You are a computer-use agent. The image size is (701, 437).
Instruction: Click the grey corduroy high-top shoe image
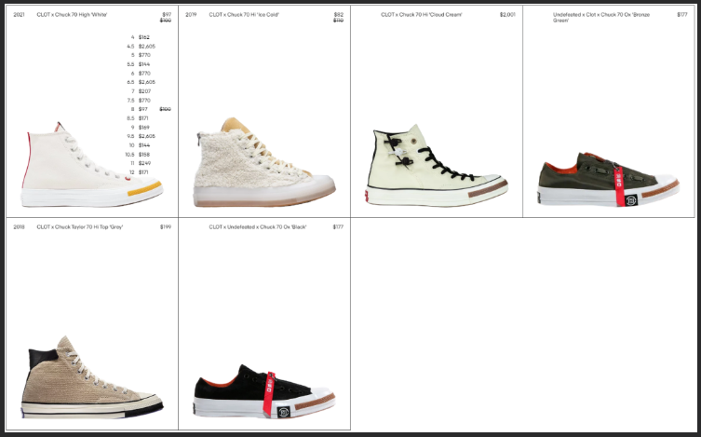[x=91, y=377]
